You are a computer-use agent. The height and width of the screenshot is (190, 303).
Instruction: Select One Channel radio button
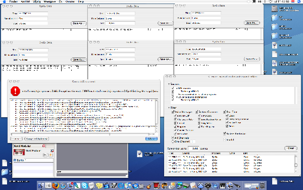[173, 141]
